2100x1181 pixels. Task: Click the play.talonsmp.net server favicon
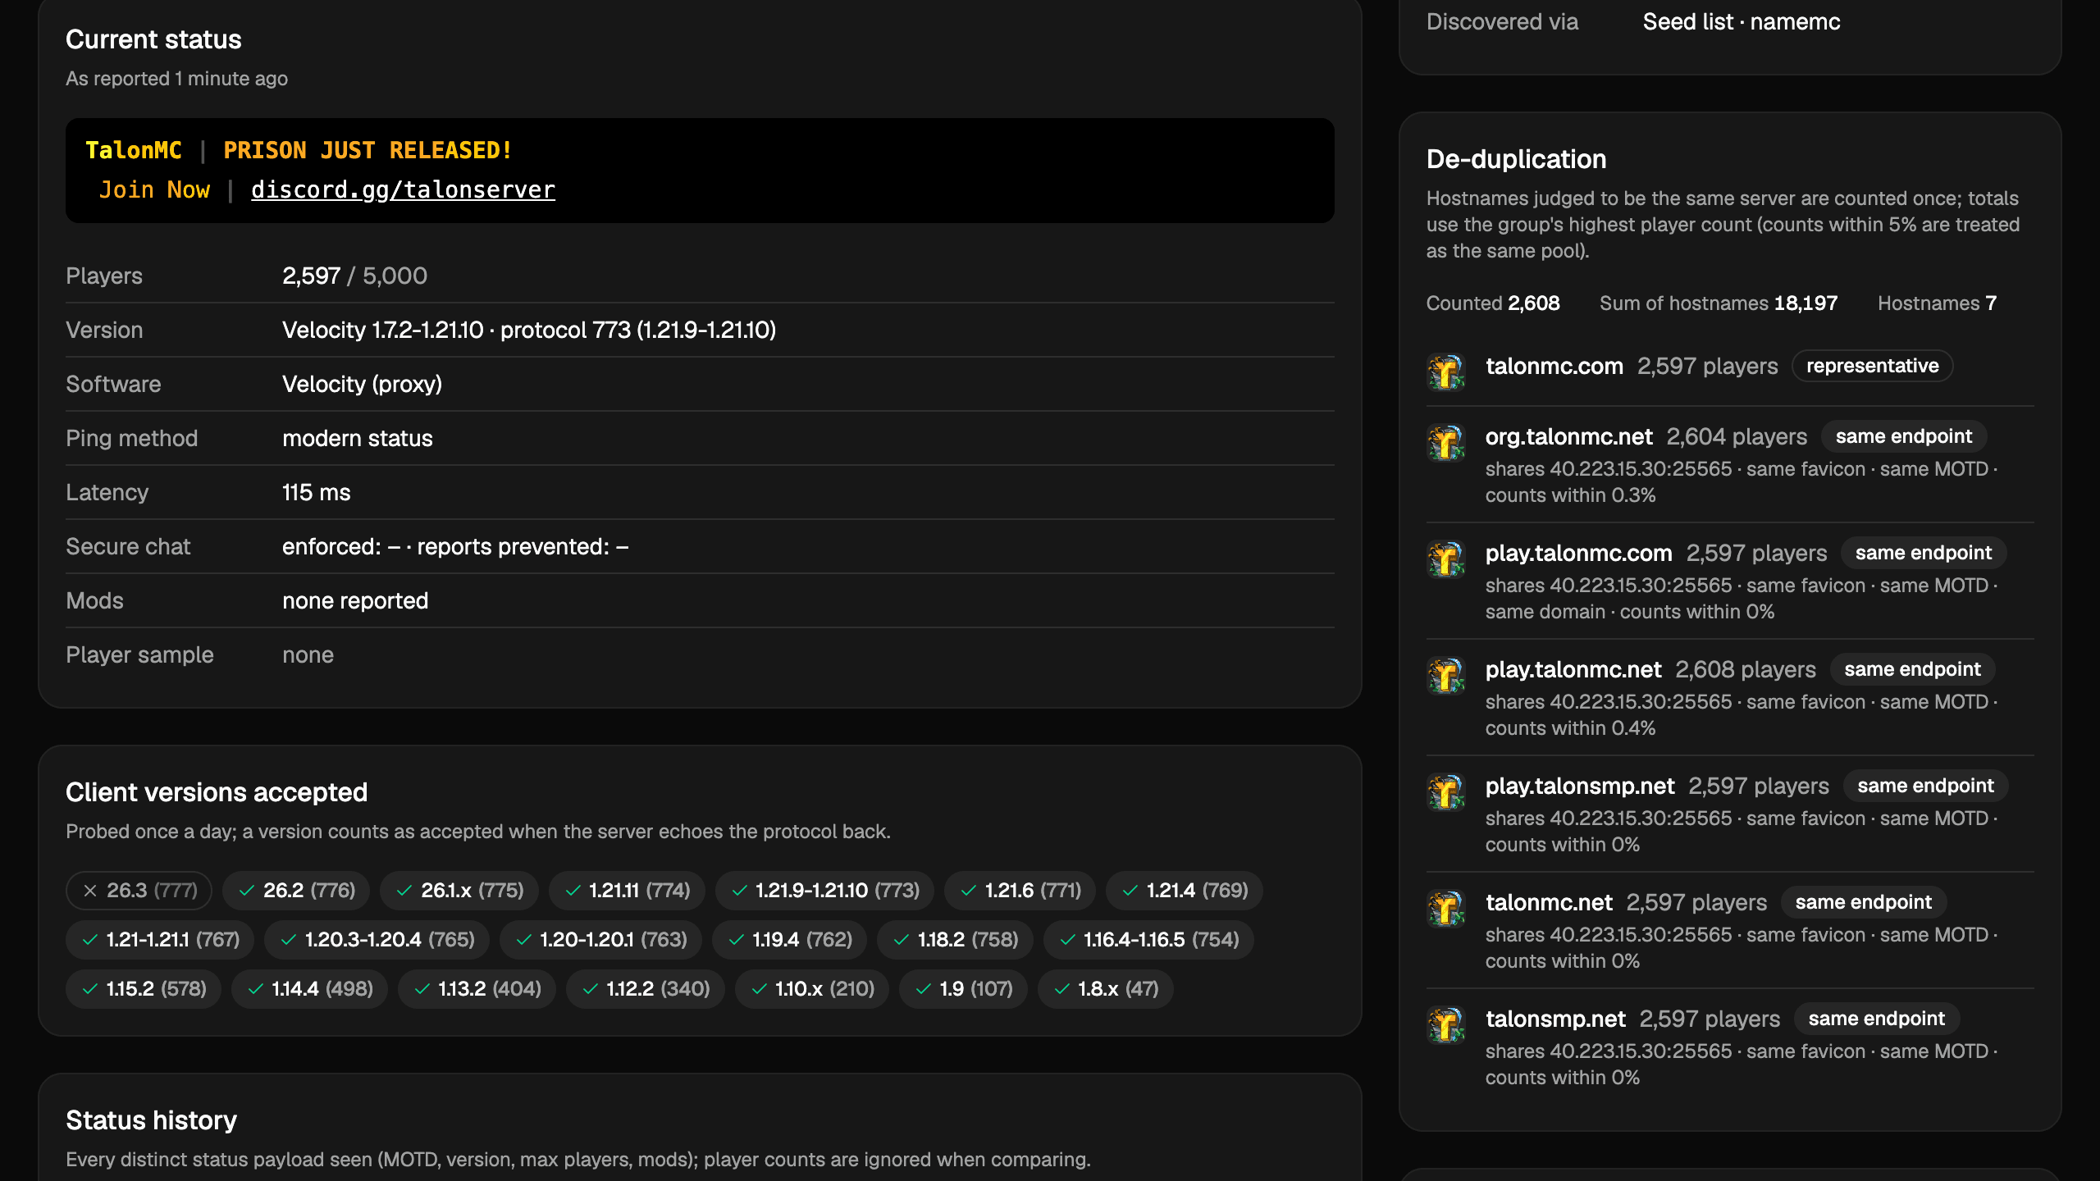coord(1446,791)
